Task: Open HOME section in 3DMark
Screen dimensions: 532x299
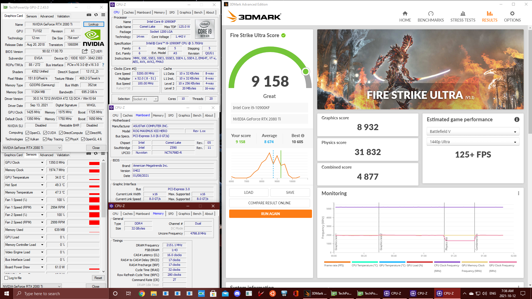Action: (x=405, y=17)
